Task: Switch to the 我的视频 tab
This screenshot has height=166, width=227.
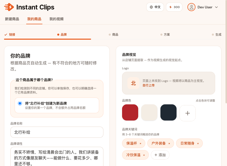Action: click(x=56, y=19)
